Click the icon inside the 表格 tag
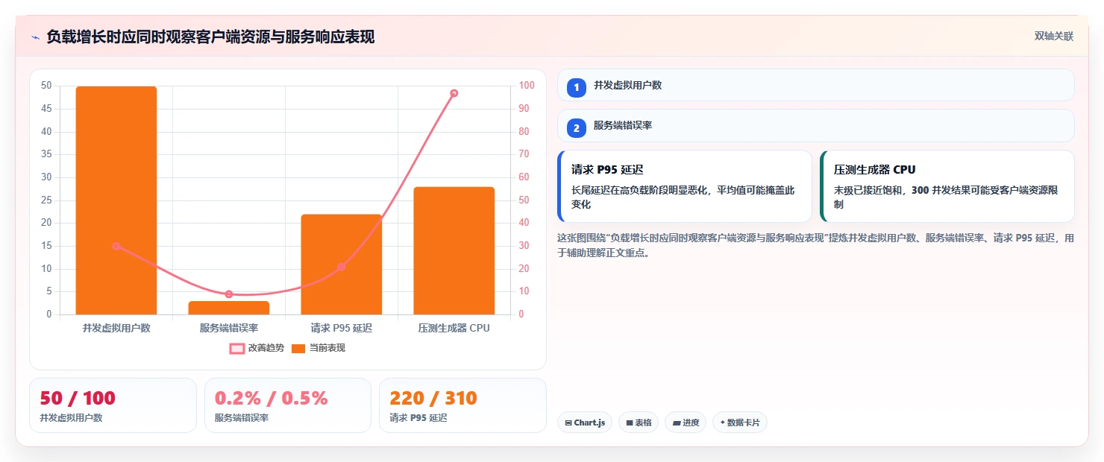The height and width of the screenshot is (462, 1104). click(630, 423)
